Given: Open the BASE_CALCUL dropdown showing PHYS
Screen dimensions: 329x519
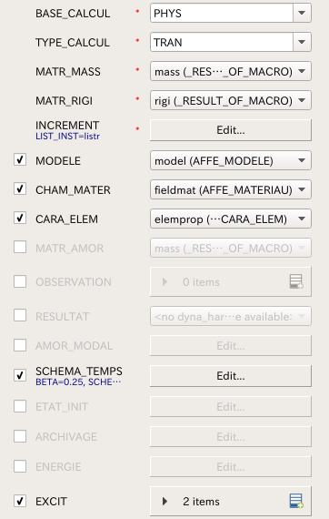Looking at the screenshot, I should tap(231, 13).
